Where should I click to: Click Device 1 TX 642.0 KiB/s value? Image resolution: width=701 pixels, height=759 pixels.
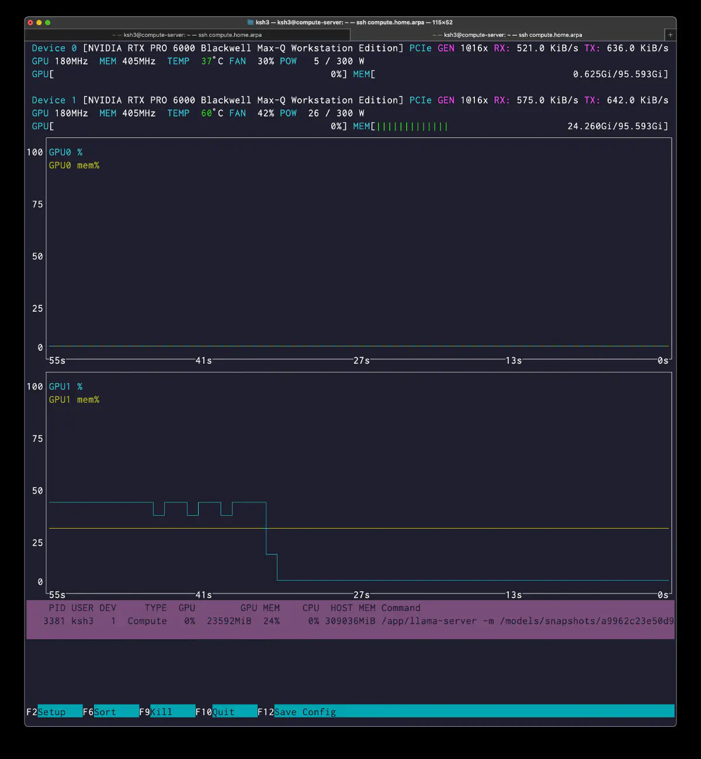(x=637, y=101)
